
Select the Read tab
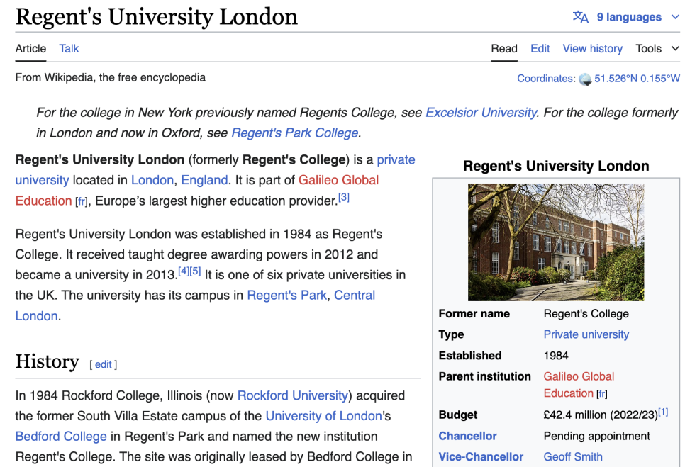[x=504, y=48]
